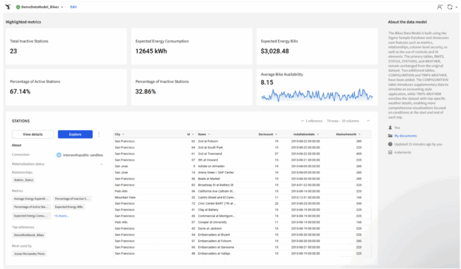Screen dimensions: 461x269
Task: Click the reference count line icon
Action: [x=303, y=121]
